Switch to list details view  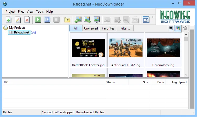coord(171,28)
